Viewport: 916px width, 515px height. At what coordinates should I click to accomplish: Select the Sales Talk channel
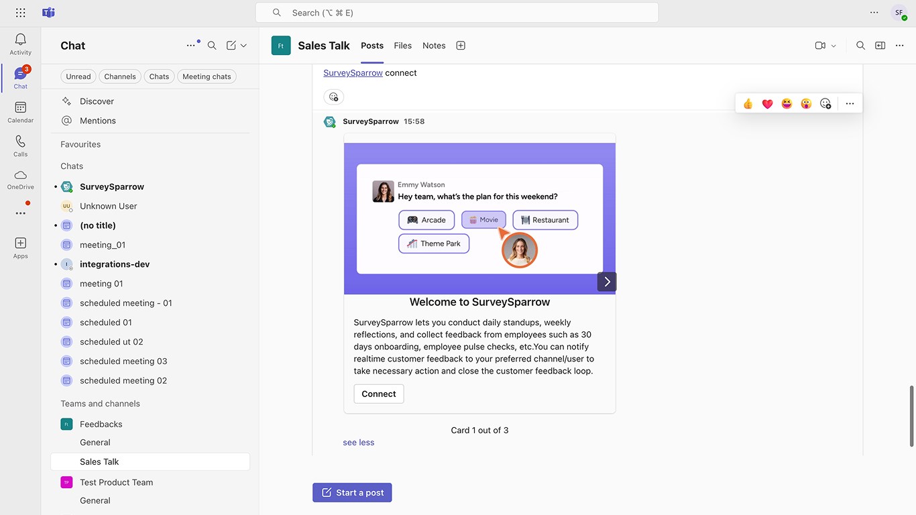click(150, 461)
